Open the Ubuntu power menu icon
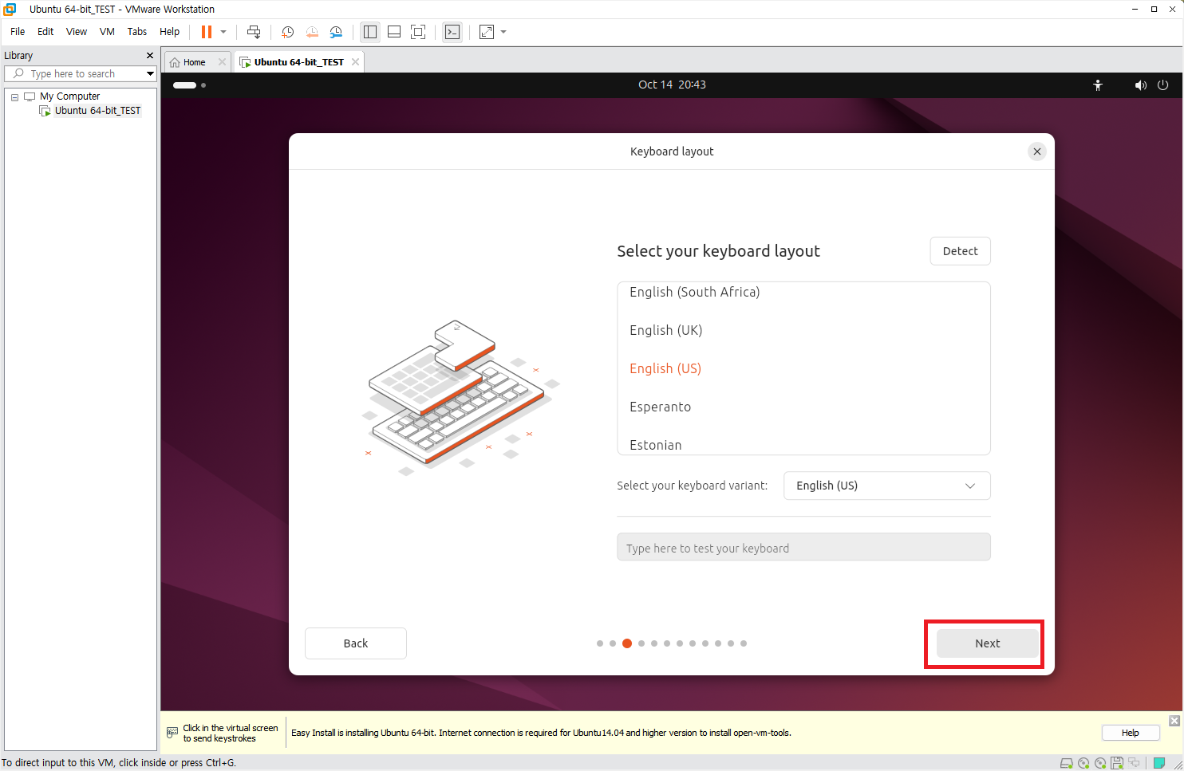 pyautogui.click(x=1163, y=85)
